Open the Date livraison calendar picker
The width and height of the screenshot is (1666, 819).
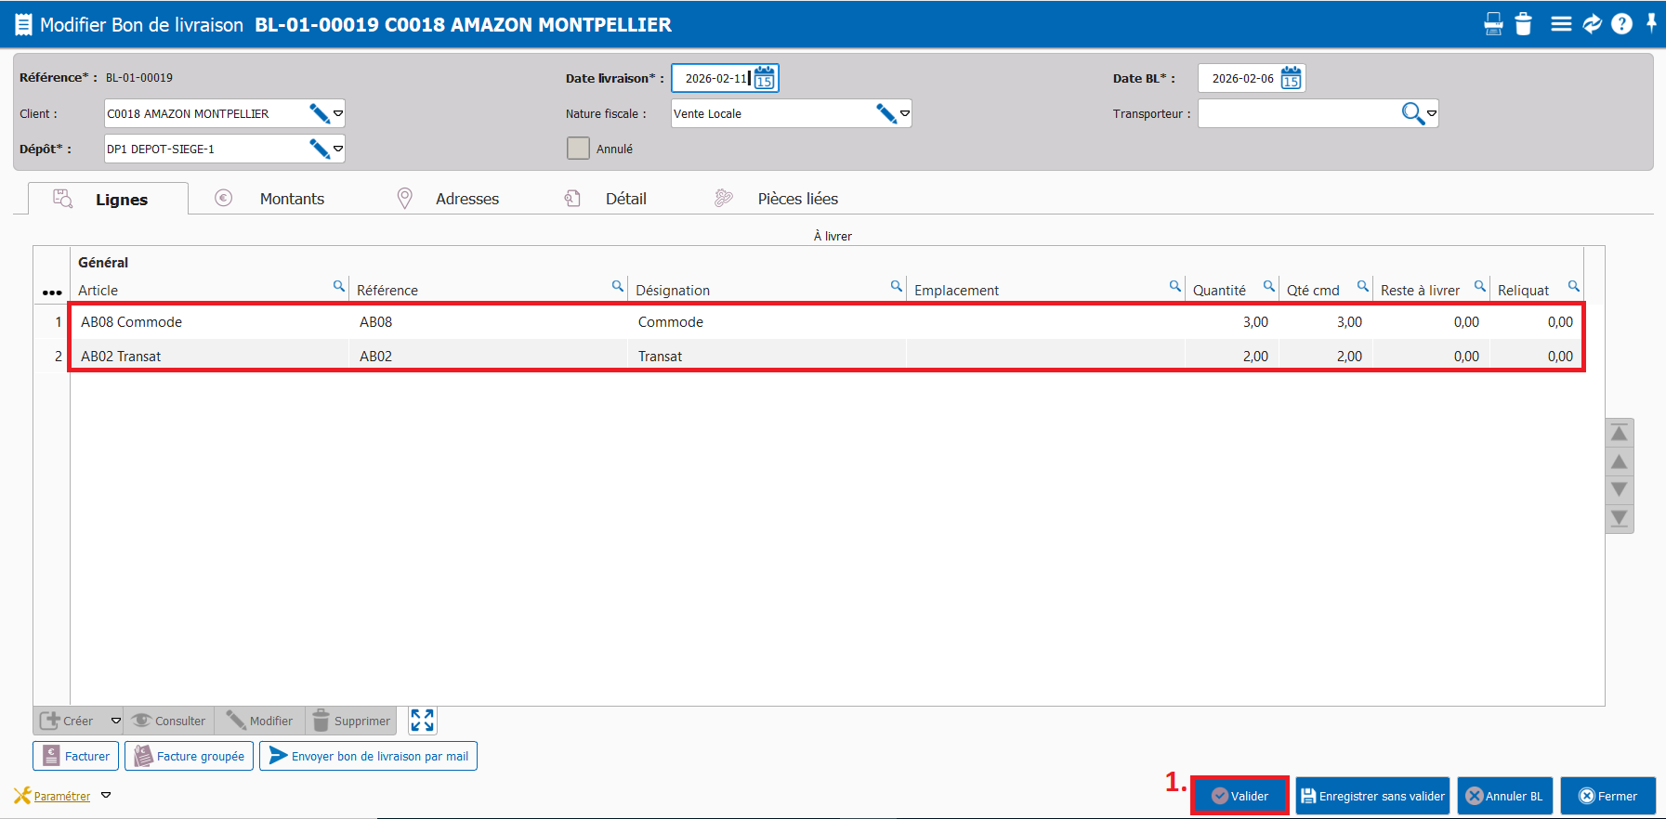[x=764, y=79]
